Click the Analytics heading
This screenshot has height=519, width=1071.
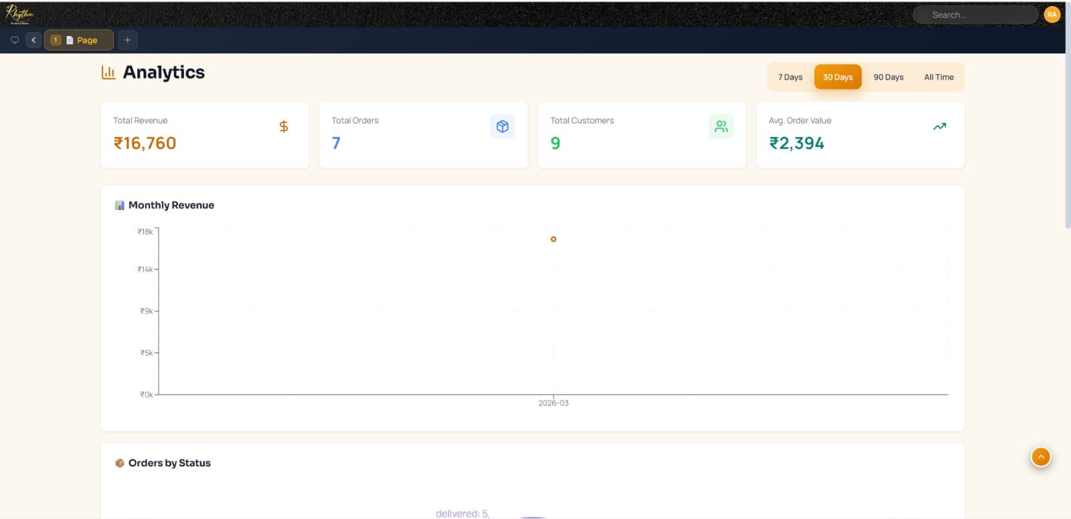coord(163,72)
